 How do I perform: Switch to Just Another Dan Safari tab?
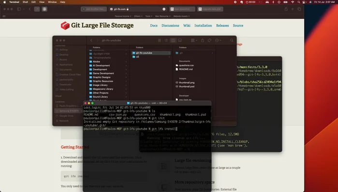pyautogui.click(x=94, y=9)
